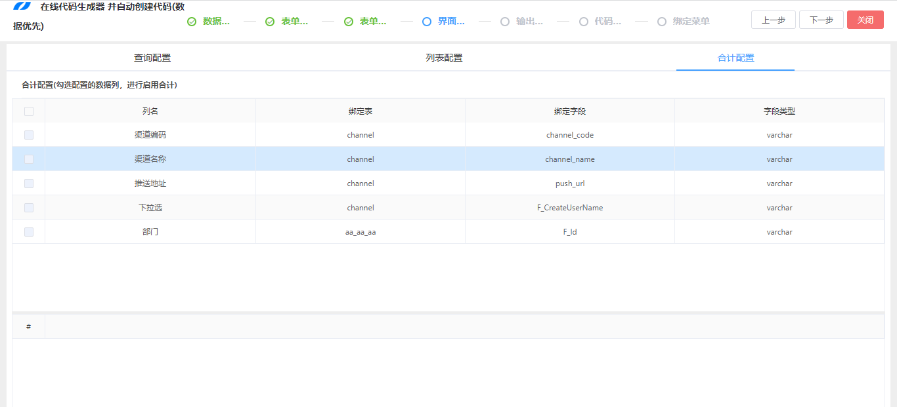This screenshot has height=407, width=897.
Task: Click the third completed 表单 step icon
Action: (348, 21)
